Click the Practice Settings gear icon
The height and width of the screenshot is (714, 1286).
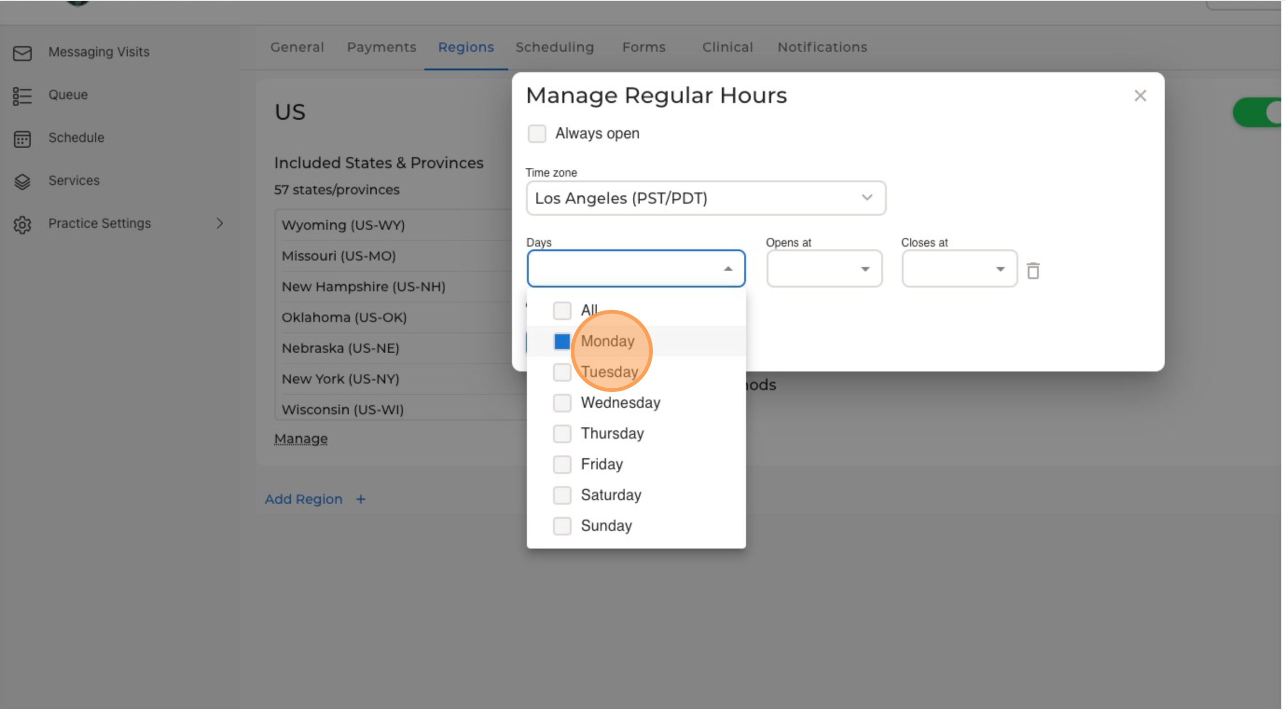22,224
